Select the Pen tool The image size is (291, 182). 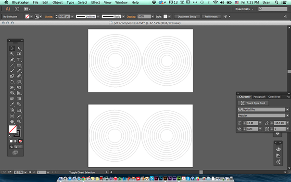pyautogui.click(x=12, y=60)
